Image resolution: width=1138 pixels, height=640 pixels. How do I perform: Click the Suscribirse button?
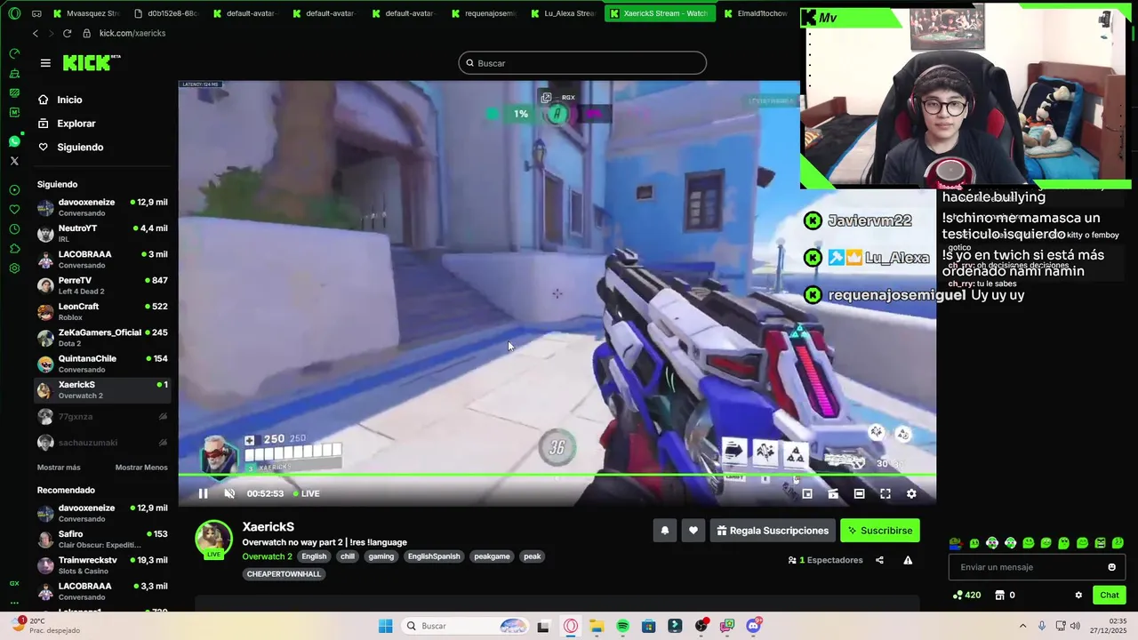pyautogui.click(x=879, y=531)
